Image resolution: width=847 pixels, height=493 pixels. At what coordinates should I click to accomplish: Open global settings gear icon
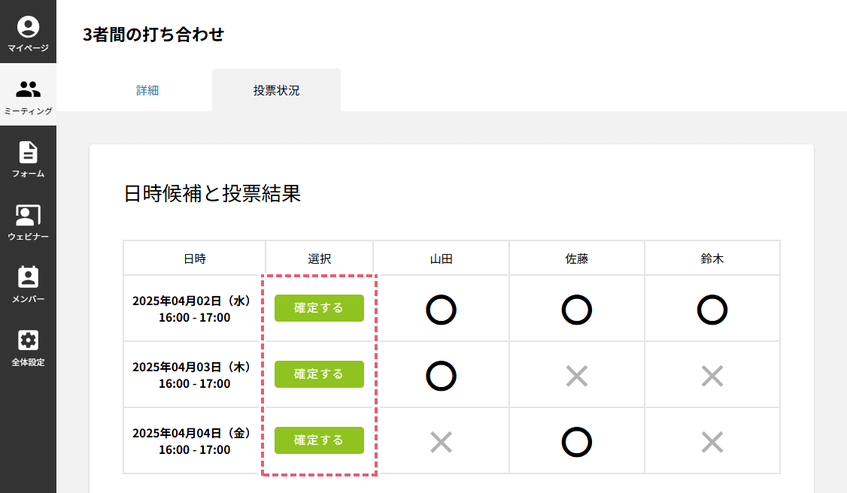[28, 340]
